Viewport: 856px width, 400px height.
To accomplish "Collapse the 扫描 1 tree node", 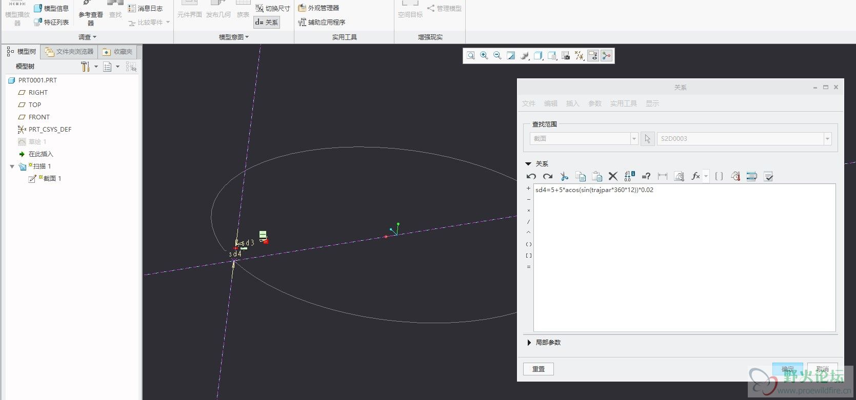I will click(12, 166).
